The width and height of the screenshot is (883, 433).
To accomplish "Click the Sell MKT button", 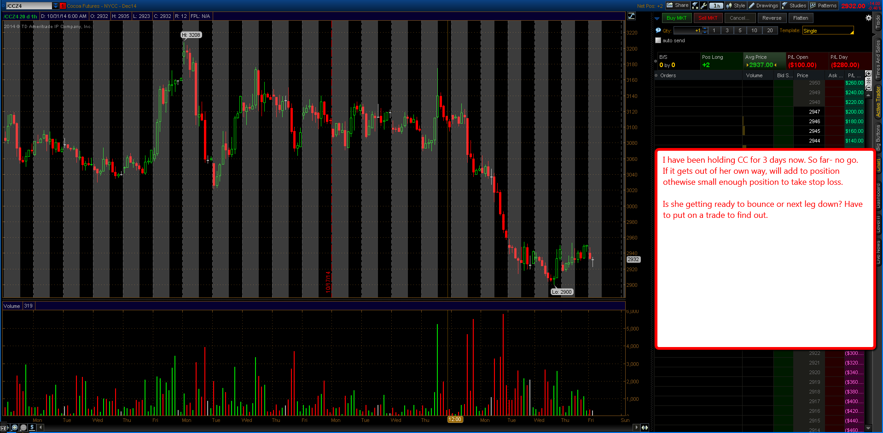I will pos(708,18).
